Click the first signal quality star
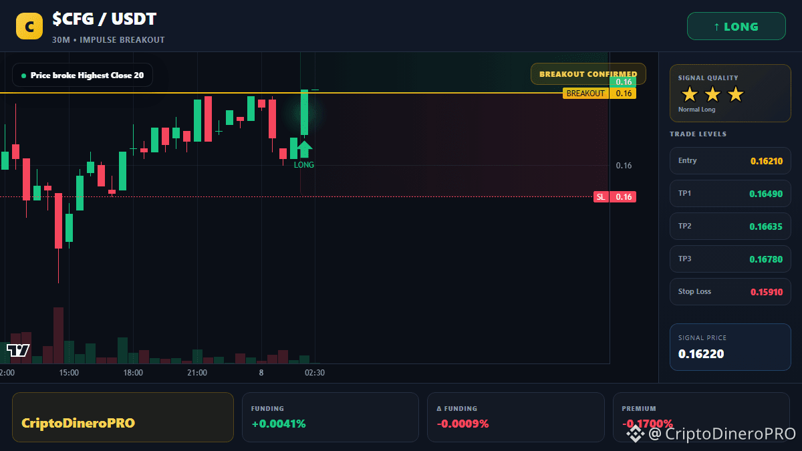Viewport: 802px width, 451px height. 689,94
